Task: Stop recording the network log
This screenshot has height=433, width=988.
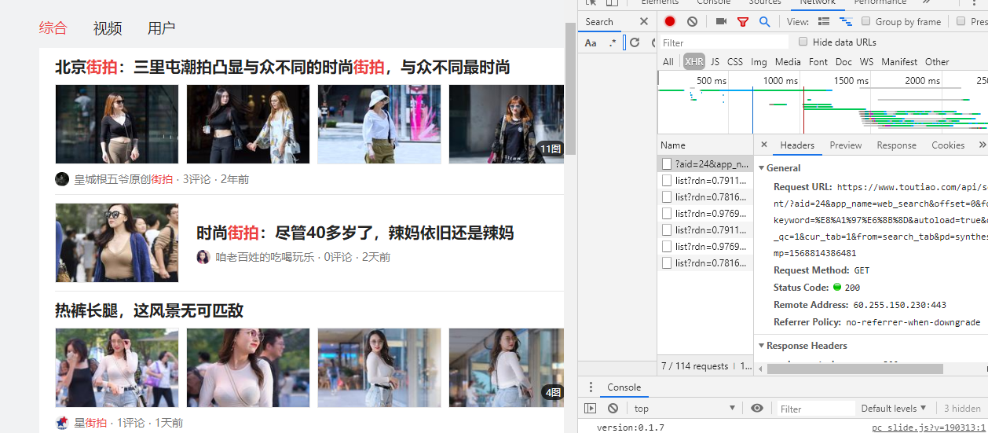Action: [670, 22]
